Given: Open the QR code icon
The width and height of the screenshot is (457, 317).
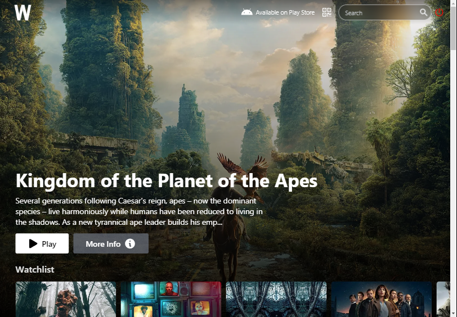Looking at the screenshot, I should click(327, 12).
